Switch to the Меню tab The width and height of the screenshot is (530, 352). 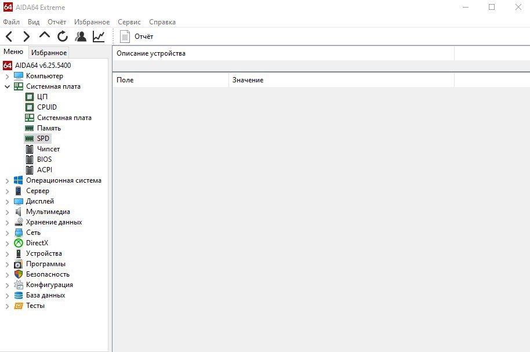click(x=13, y=52)
